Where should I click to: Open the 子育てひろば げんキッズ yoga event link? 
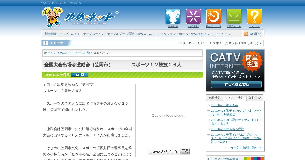click(236, 138)
